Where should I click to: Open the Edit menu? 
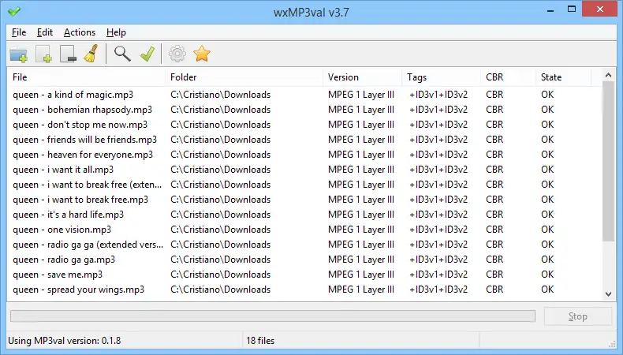pyautogui.click(x=45, y=32)
